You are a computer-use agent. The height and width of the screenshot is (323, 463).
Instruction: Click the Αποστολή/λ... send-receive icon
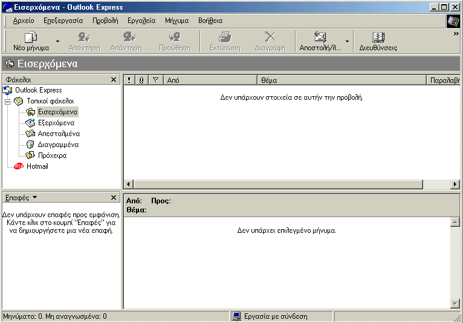point(320,38)
